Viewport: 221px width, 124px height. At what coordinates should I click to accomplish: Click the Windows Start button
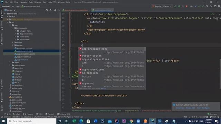(3, 121)
